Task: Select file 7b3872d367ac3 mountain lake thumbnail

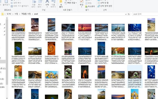Action: [x=101, y=28]
